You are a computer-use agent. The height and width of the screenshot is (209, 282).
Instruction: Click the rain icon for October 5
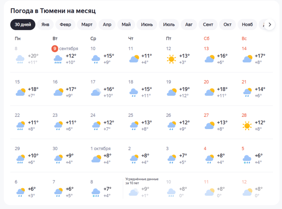(x=247, y=159)
